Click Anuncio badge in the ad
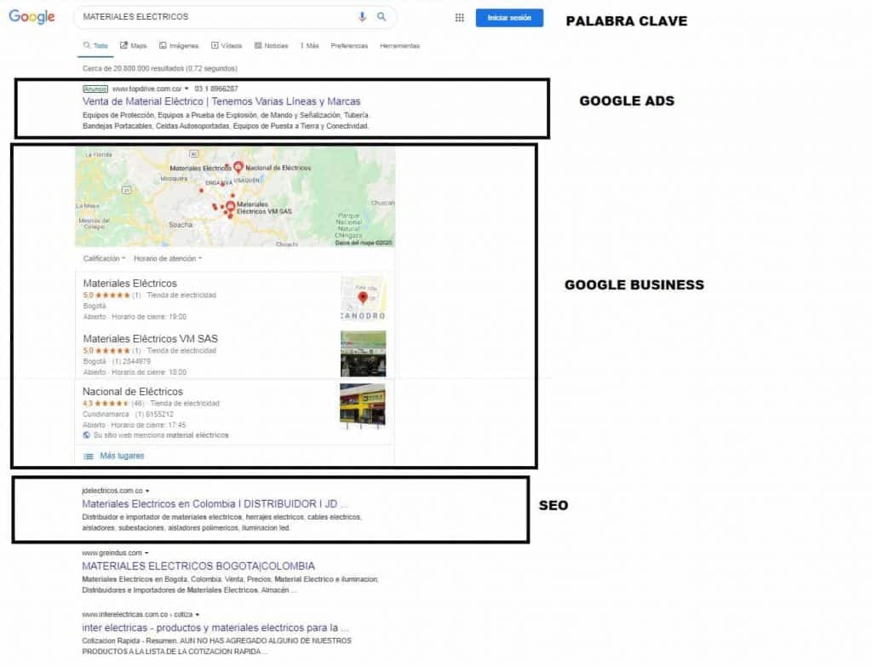 coord(95,89)
